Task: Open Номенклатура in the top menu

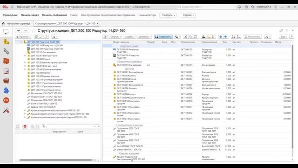Action: point(147,15)
